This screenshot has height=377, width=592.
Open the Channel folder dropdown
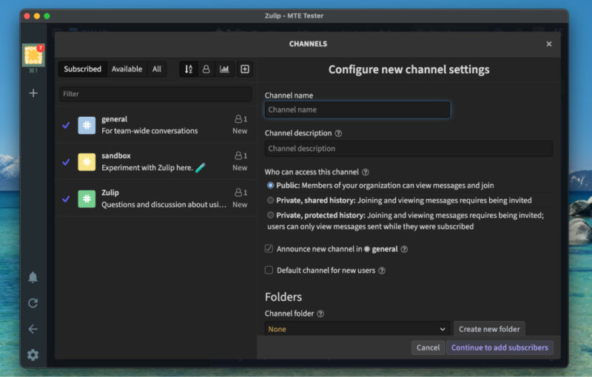coord(357,329)
